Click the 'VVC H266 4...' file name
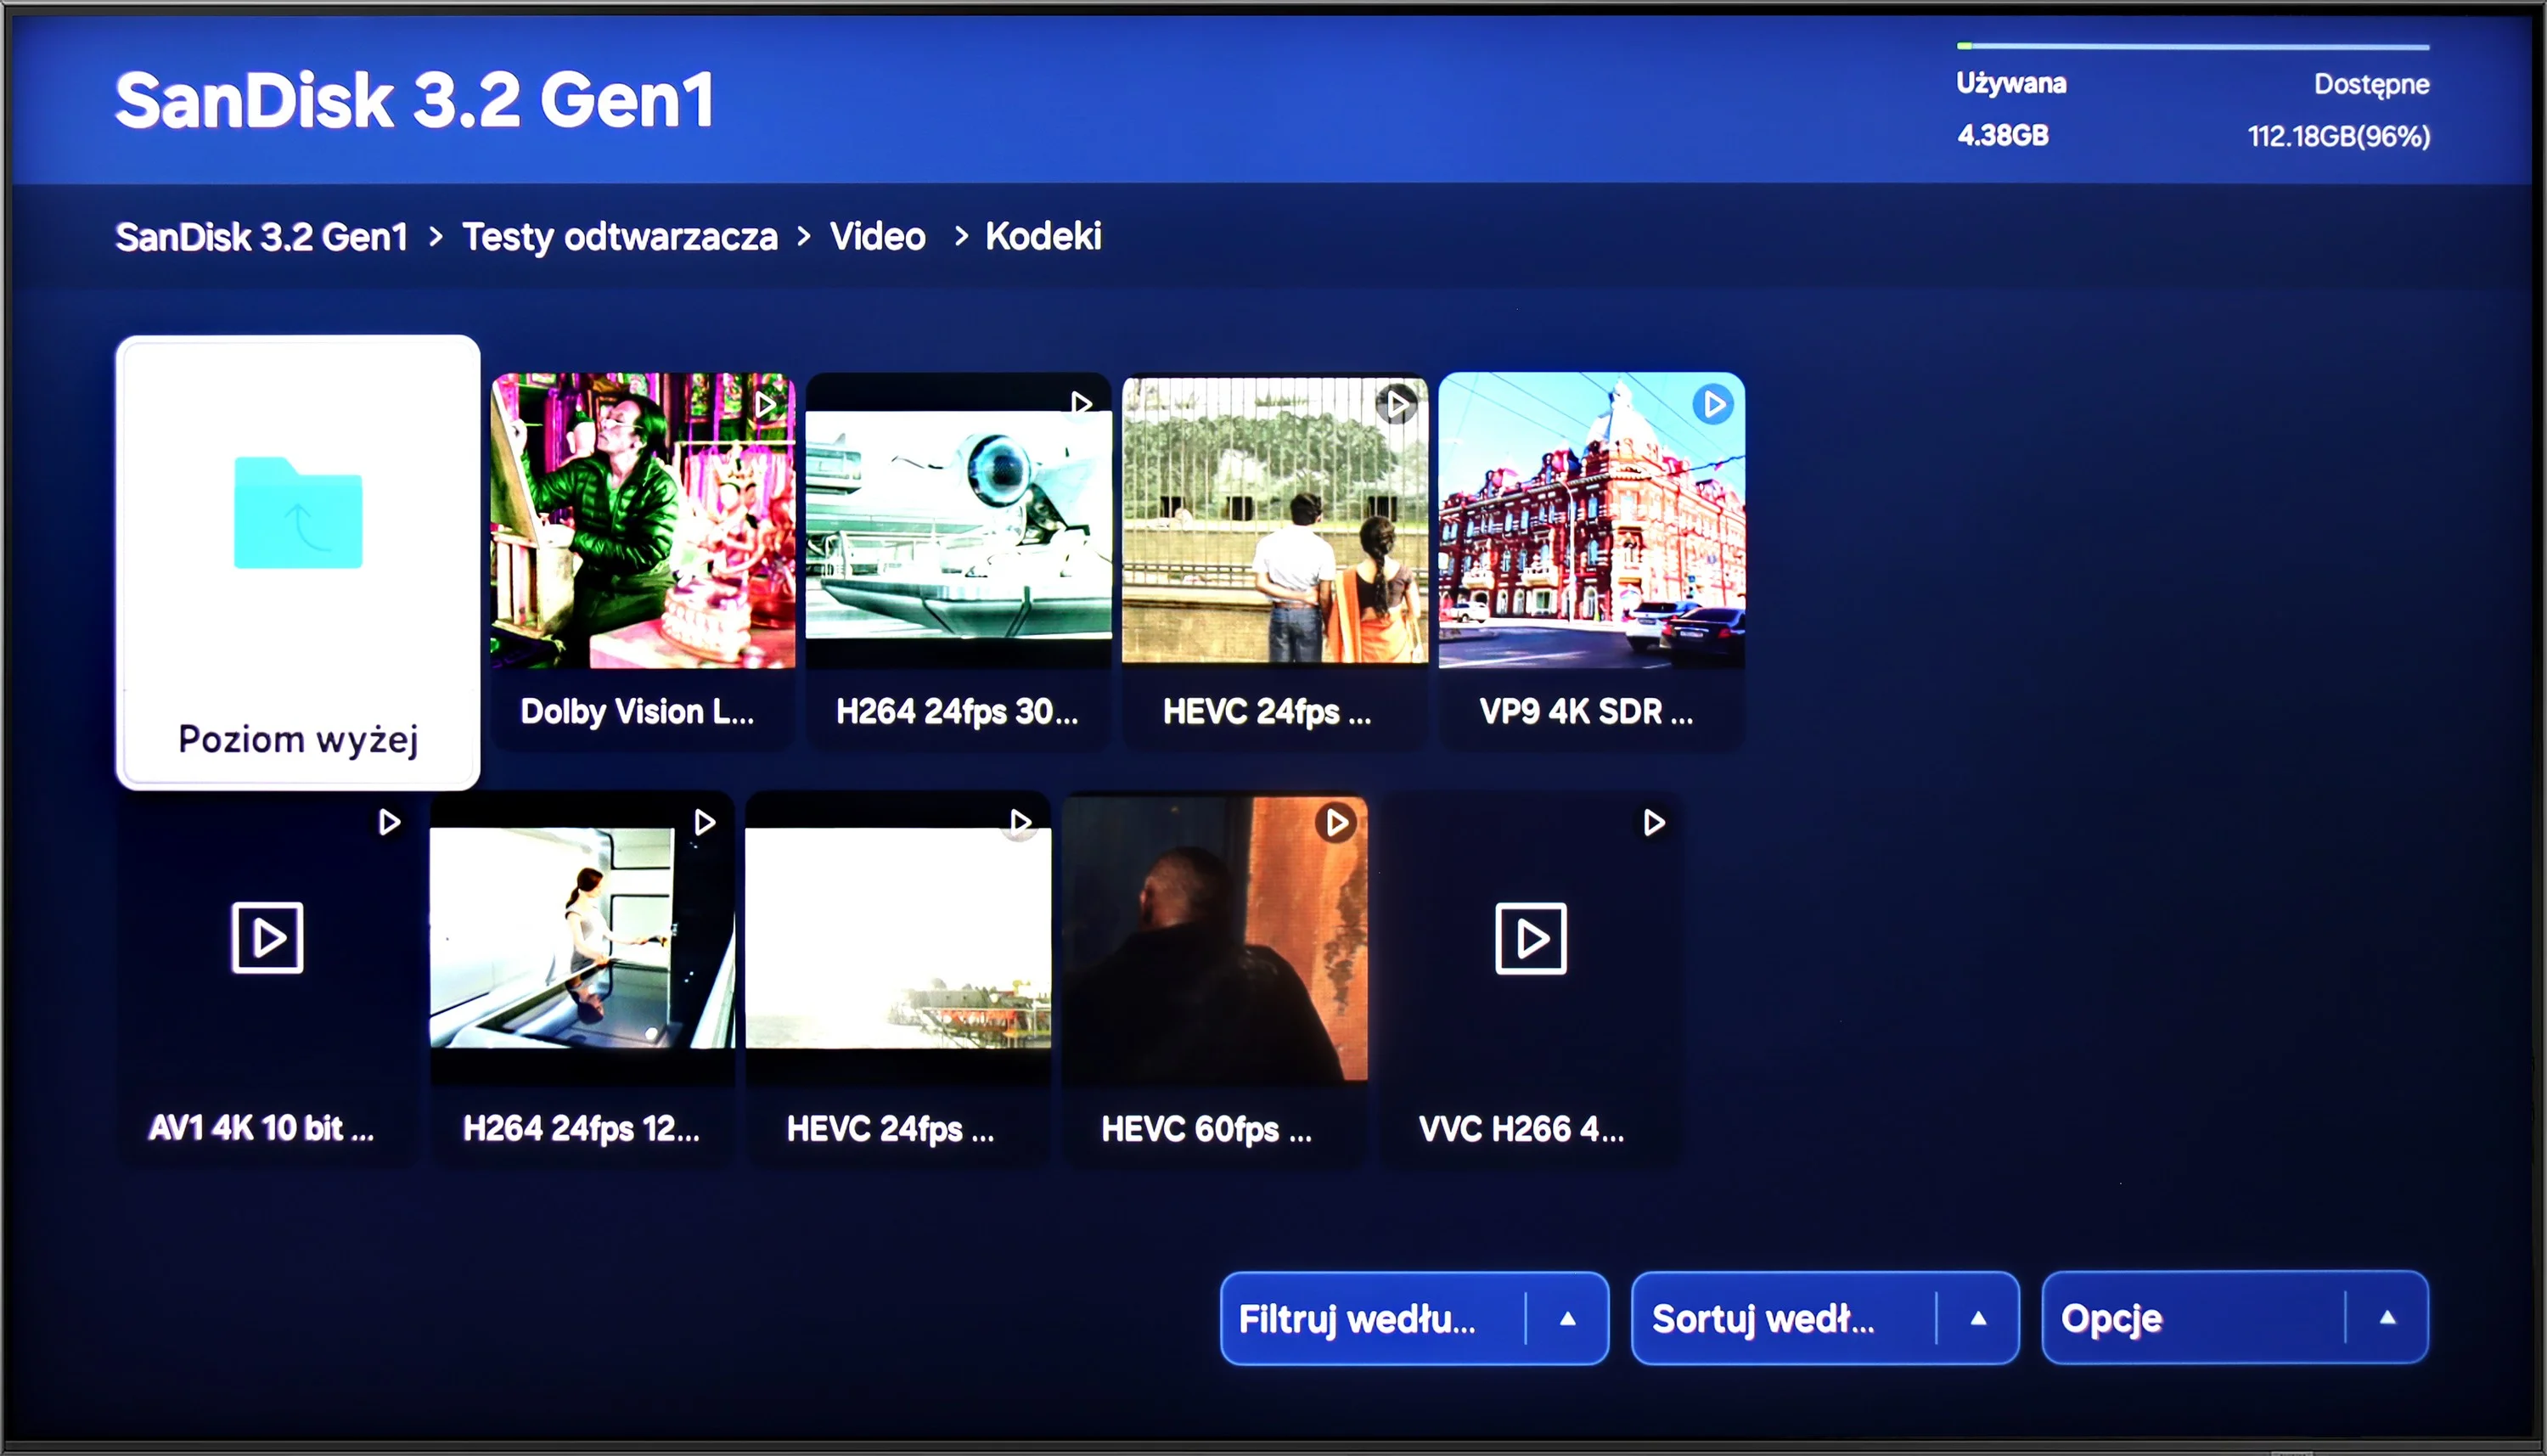This screenshot has width=2547, height=1456. click(1522, 1129)
